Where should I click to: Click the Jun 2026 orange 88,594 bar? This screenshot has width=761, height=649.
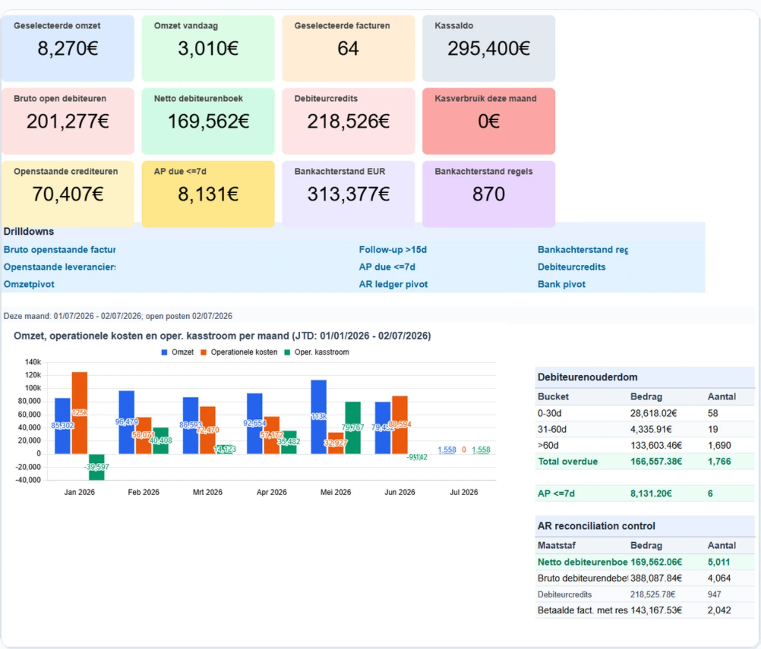click(400, 425)
